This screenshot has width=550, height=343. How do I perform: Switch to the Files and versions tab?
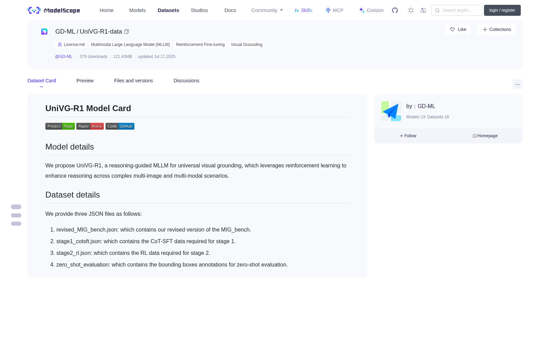(133, 81)
